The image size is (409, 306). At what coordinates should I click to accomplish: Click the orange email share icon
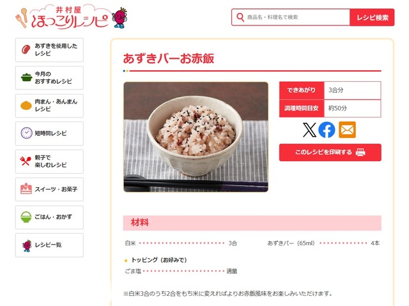(347, 130)
